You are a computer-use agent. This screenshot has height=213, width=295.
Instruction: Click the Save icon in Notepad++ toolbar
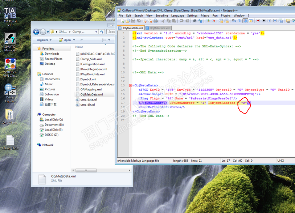[134, 21]
